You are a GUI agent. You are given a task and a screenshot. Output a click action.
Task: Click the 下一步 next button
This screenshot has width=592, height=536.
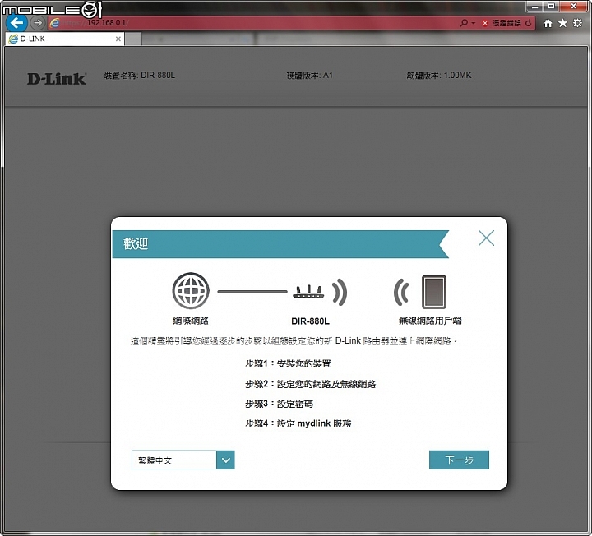(x=459, y=460)
